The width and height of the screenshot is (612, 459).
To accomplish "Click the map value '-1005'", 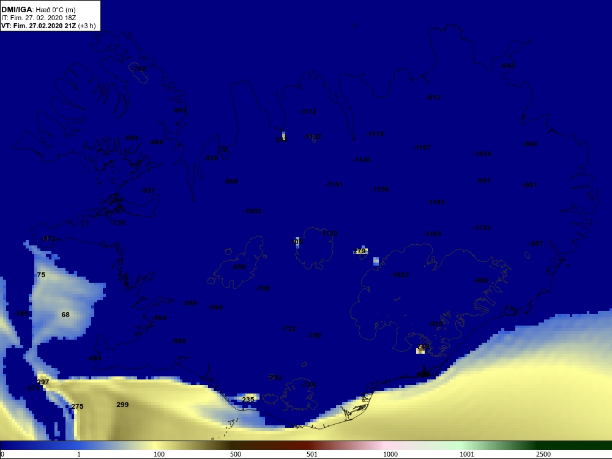I will (x=253, y=211).
